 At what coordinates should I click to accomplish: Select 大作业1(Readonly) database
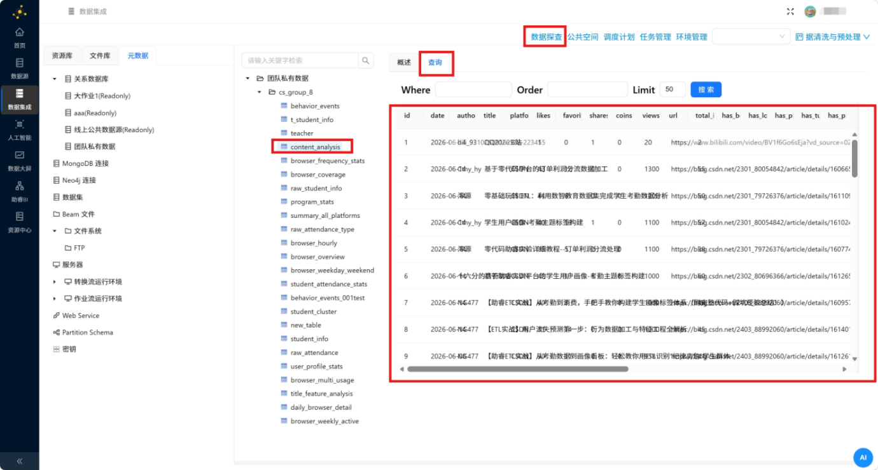pyautogui.click(x=102, y=96)
